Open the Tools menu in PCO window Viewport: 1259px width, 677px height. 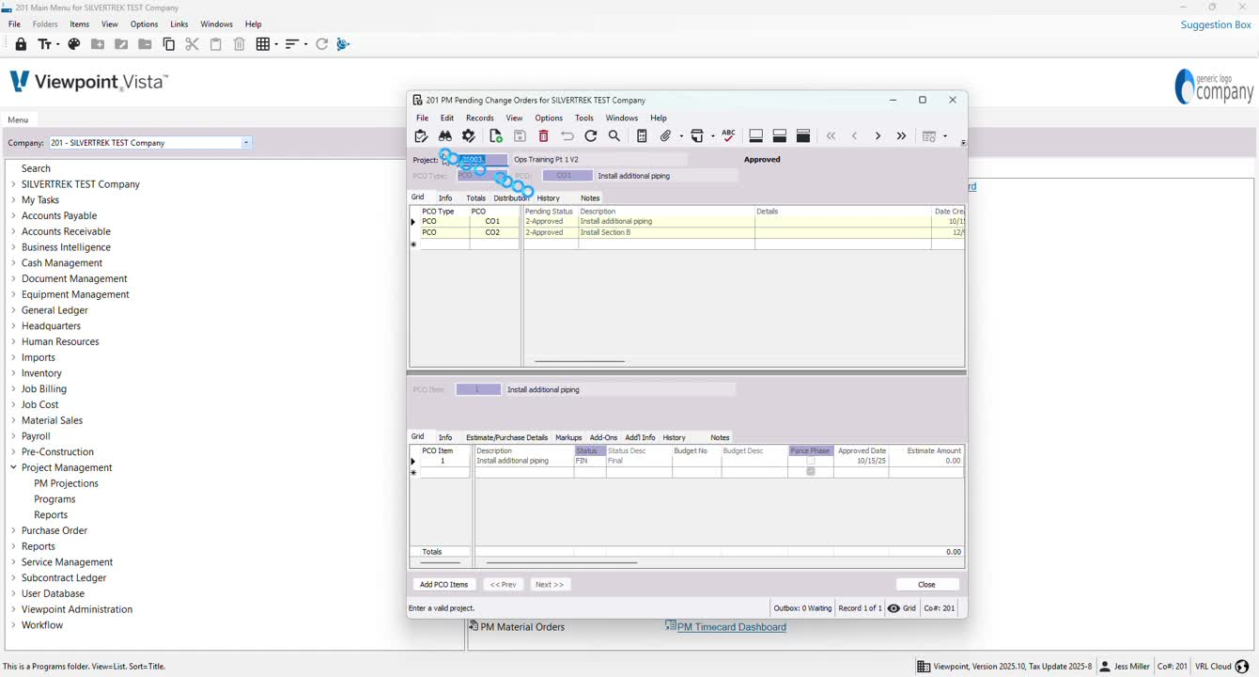click(x=584, y=118)
